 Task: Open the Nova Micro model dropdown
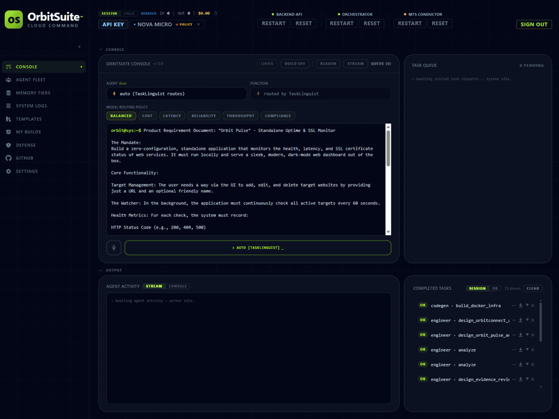167,24
